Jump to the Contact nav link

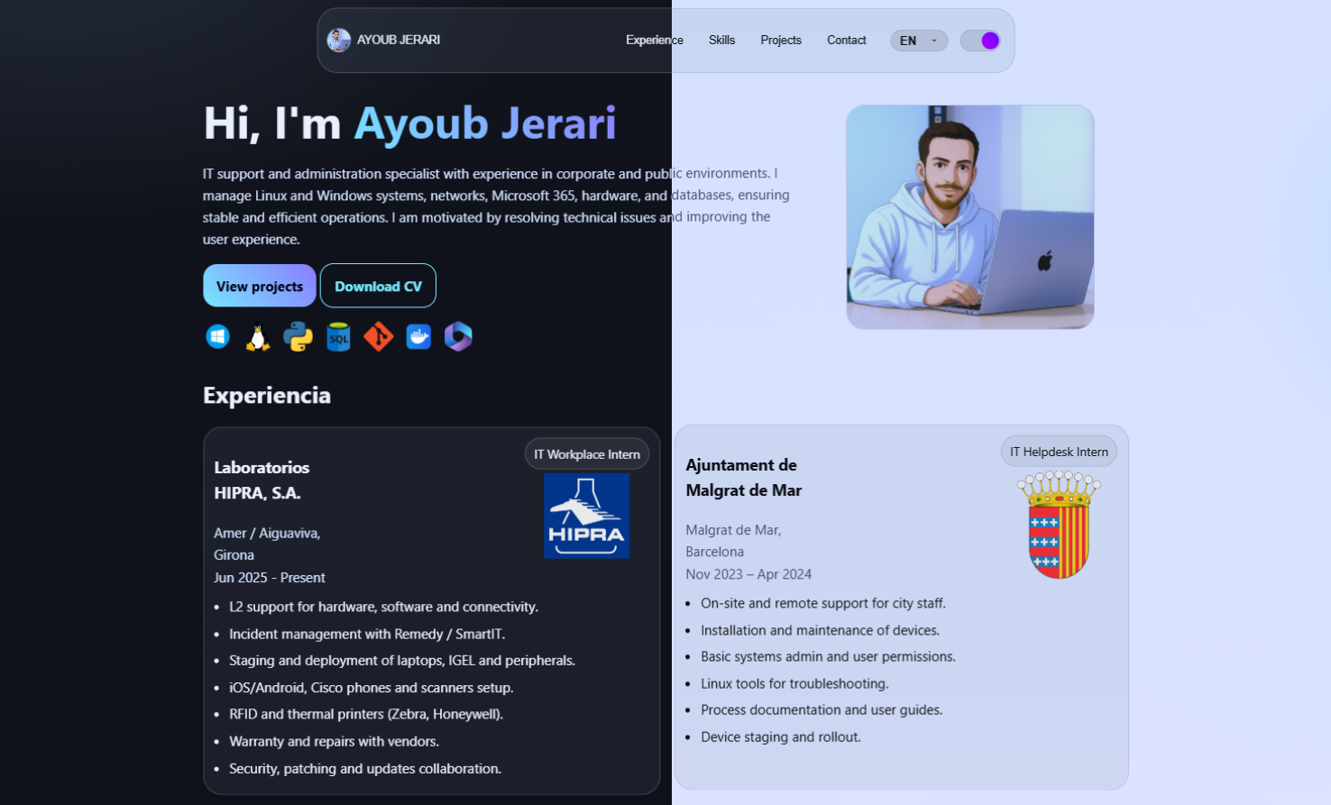846,41
